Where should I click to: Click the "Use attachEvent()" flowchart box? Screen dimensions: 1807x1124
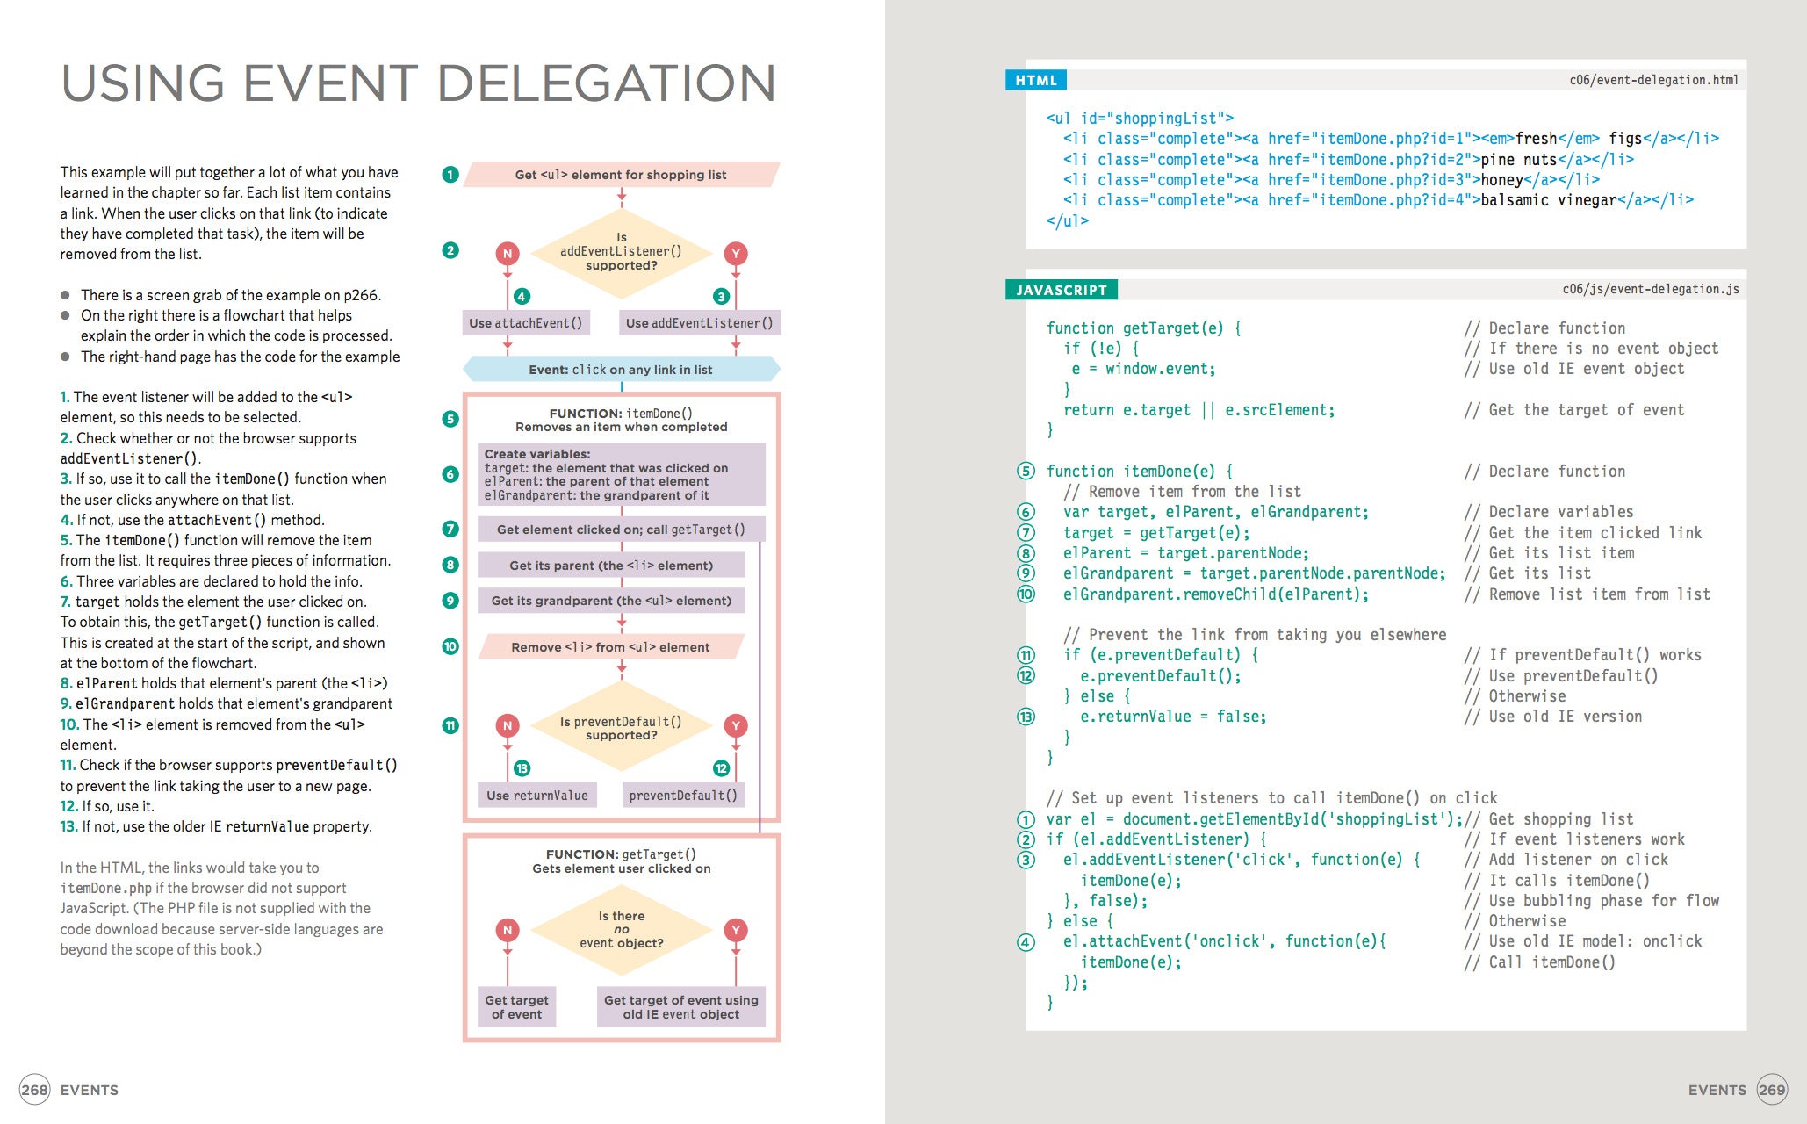(526, 323)
